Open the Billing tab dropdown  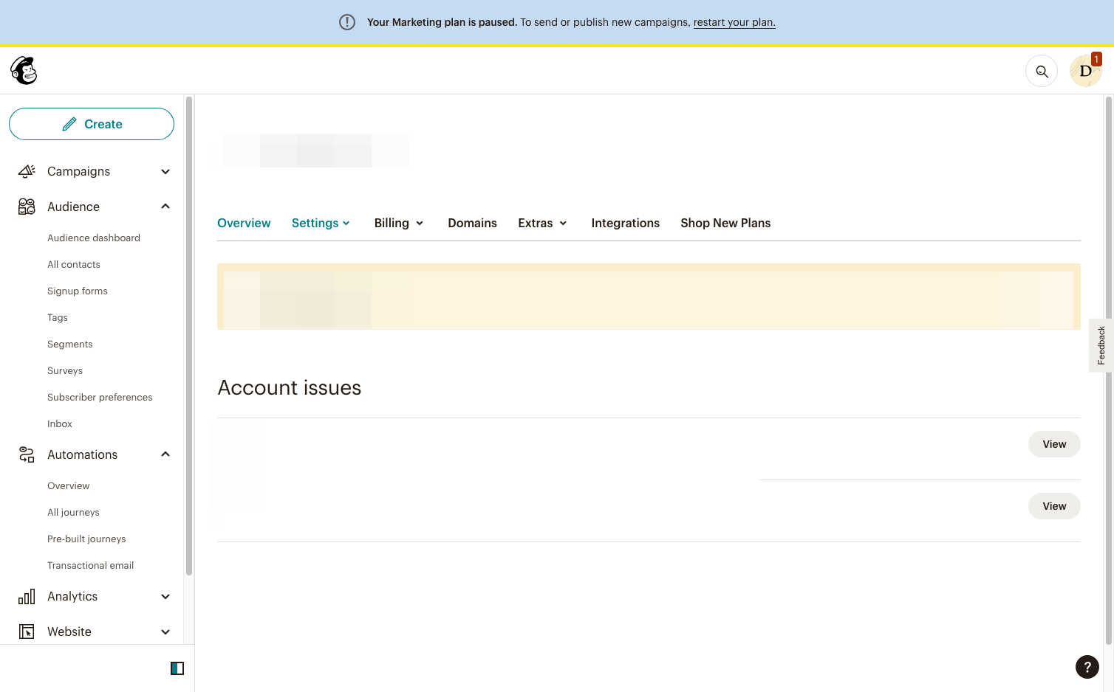399,223
